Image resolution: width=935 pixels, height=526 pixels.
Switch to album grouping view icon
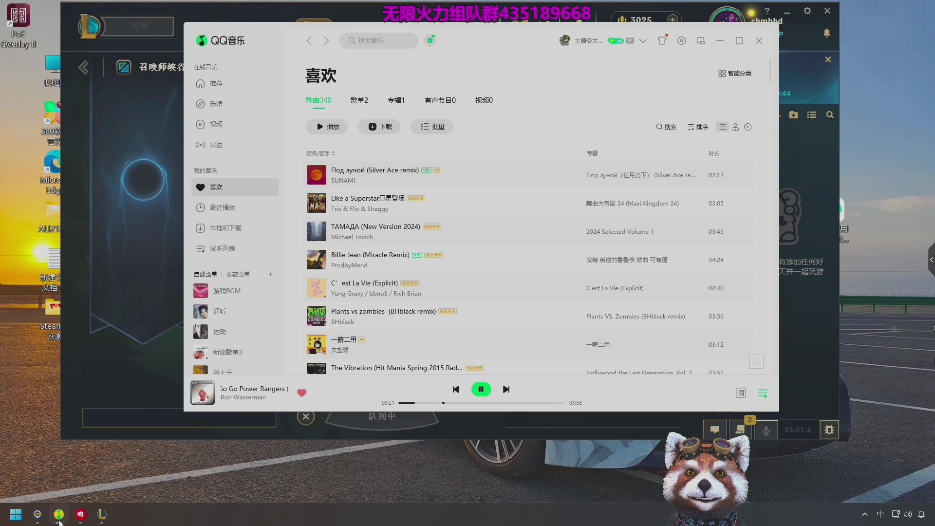point(748,127)
